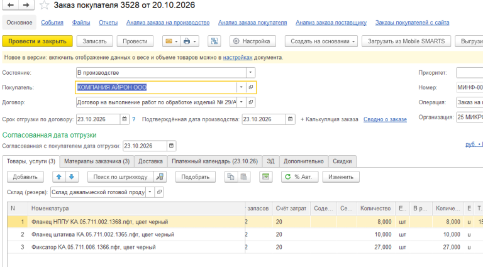This screenshot has width=483, height=267.
Task: Open the email envelope send button
Action: coord(169,41)
